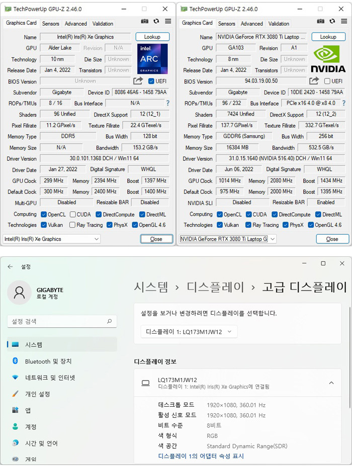Image resolution: width=352 pixels, height=468 pixels.
Task: Toggle PhysX checkbox in Intel window
Action: point(110,225)
